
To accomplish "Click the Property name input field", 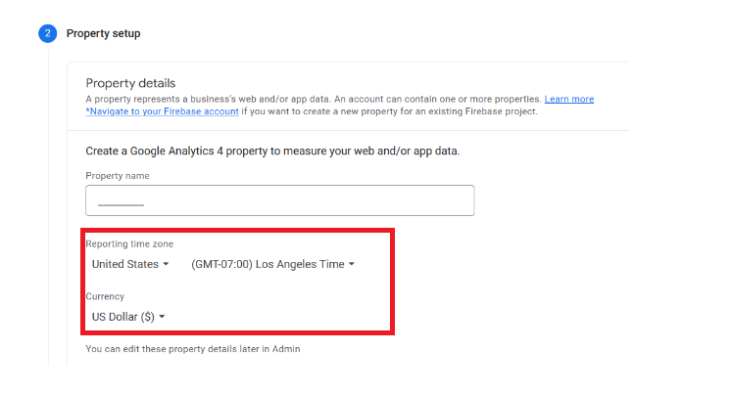I will (x=279, y=200).
